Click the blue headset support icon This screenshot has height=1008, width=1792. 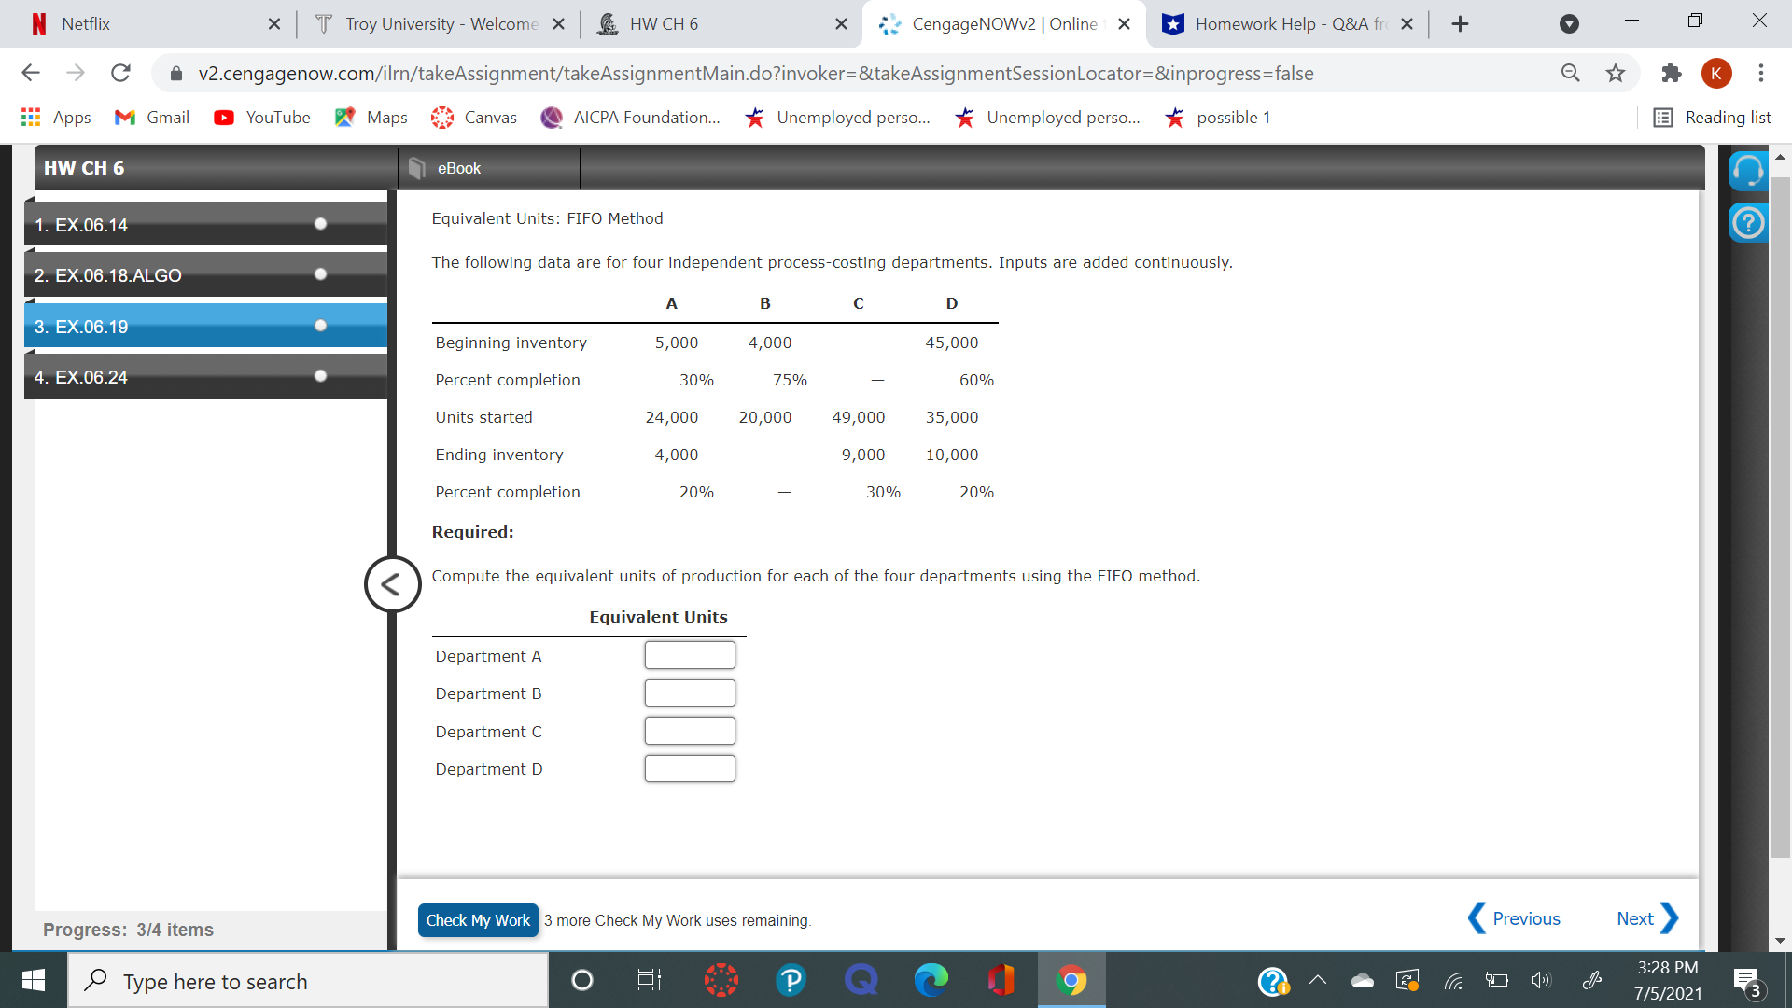point(1747,171)
